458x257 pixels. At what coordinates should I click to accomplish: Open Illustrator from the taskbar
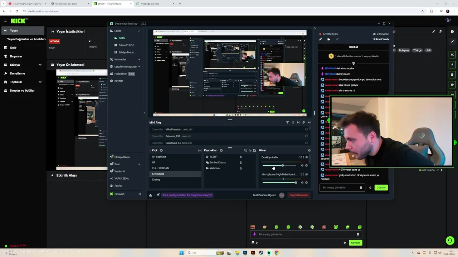tap(253, 253)
